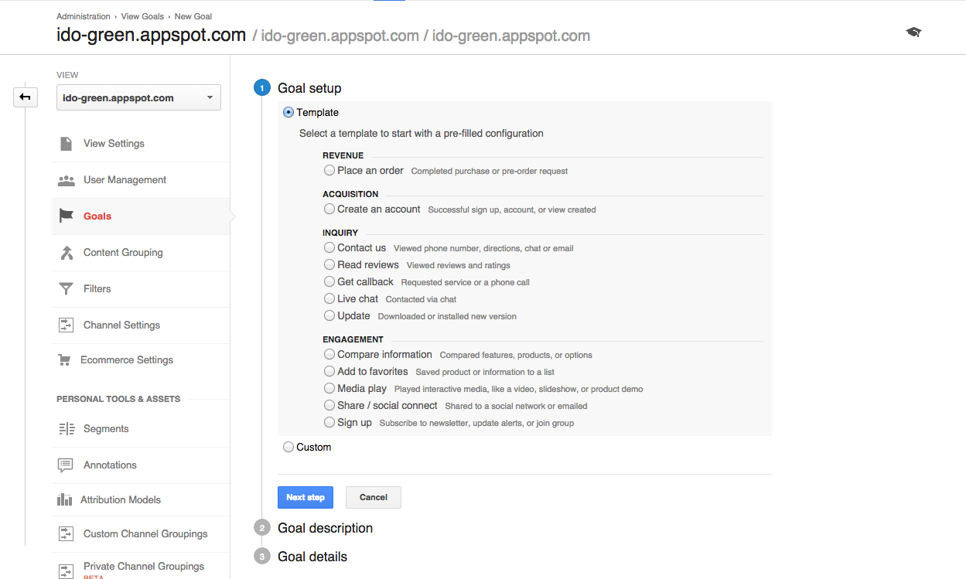966x579 pixels.
Task: Click the View Goals breadcrumb link
Action: coord(142,16)
